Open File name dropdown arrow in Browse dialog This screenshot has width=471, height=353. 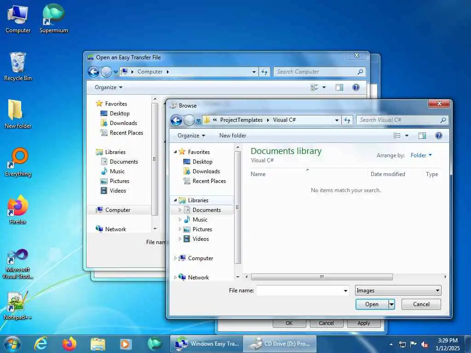(x=345, y=290)
